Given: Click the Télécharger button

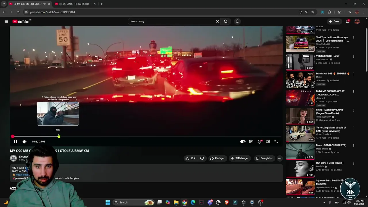Looking at the screenshot, I should 240,158.
